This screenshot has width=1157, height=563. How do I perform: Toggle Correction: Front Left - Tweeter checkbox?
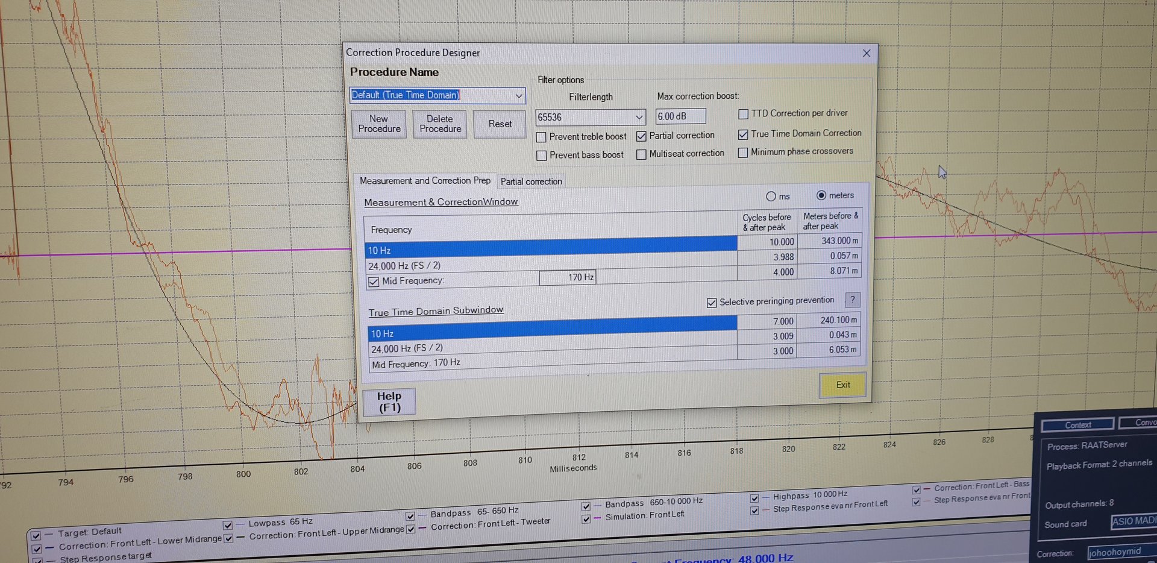[410, 529]
